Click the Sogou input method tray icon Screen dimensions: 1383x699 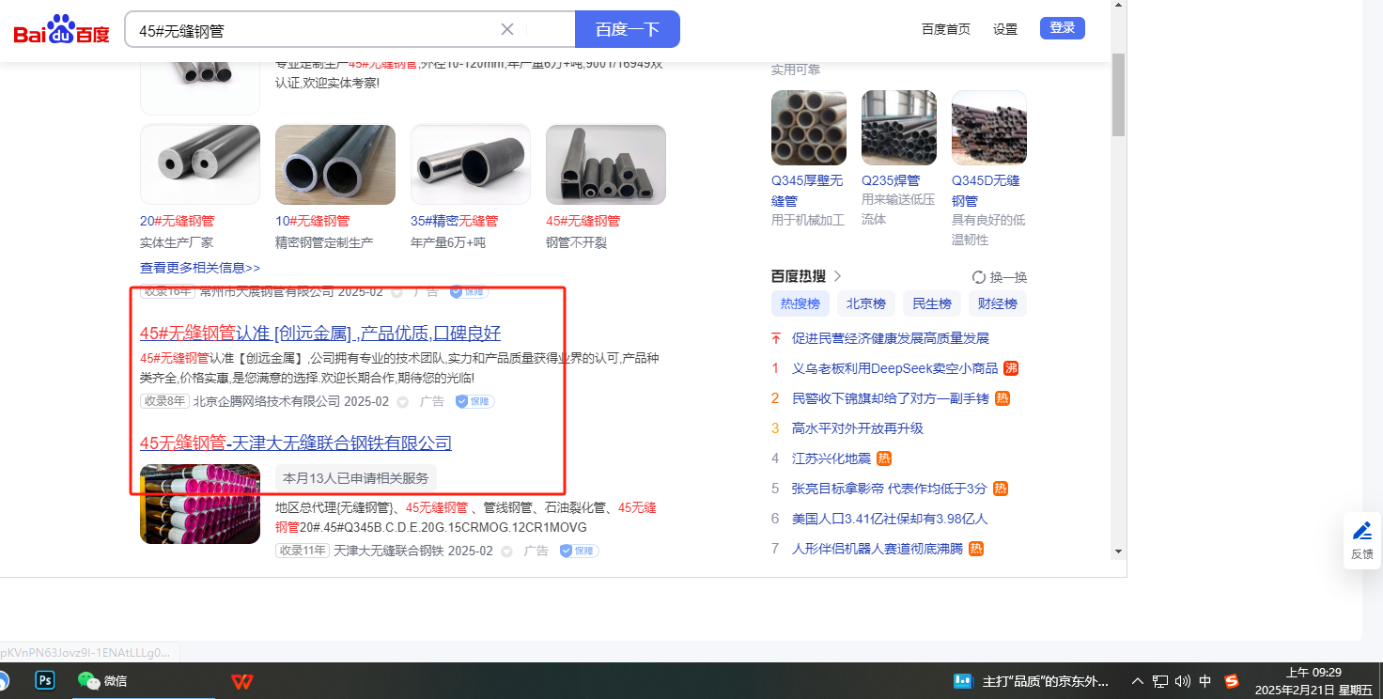[1232, 681]
